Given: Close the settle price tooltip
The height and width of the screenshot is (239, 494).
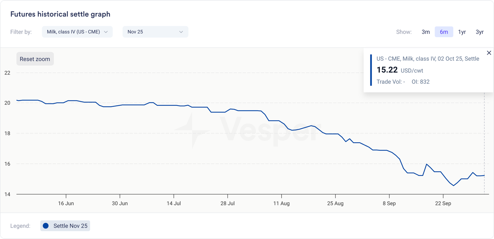Looking at the screenshot, I should coord(489,53).
